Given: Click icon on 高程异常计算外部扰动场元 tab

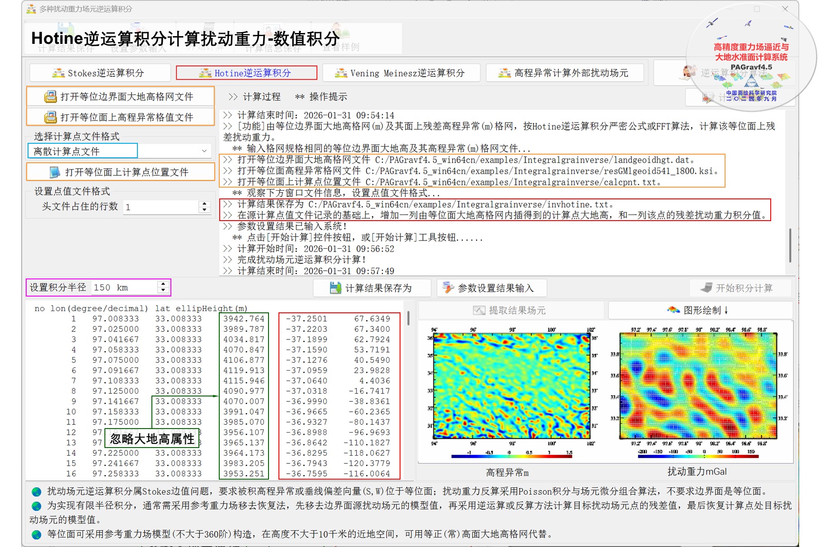Looking at the screenshot, I should (x=504, y=73).
